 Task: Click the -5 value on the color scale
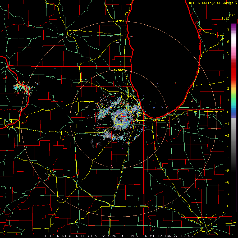click(x=227, y=171)
